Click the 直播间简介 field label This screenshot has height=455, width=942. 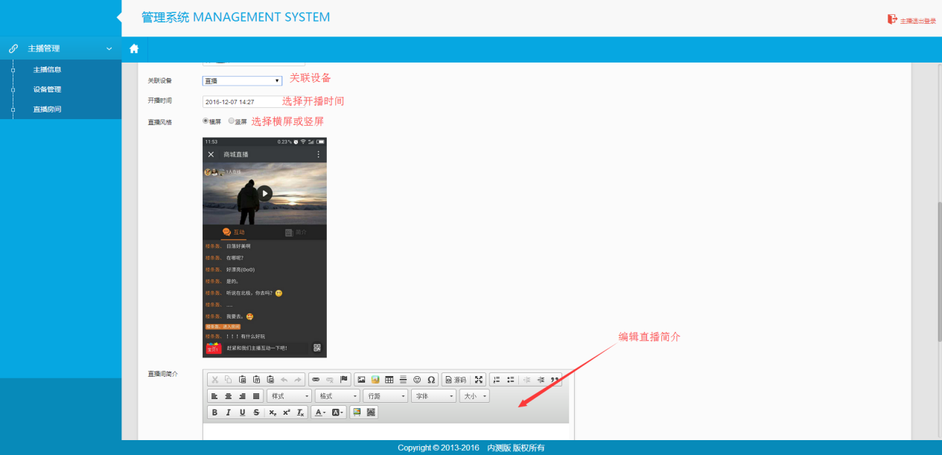(x=163, y=374)
